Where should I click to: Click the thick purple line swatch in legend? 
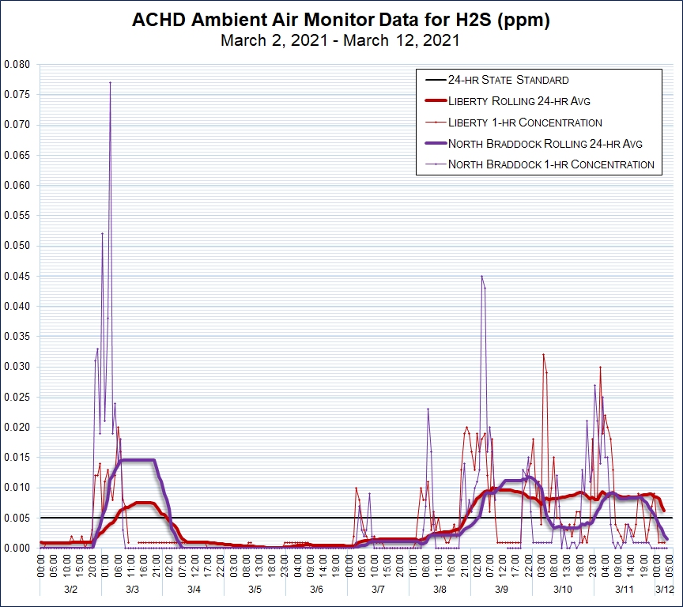pyautogui.click(x=435, y=144)
